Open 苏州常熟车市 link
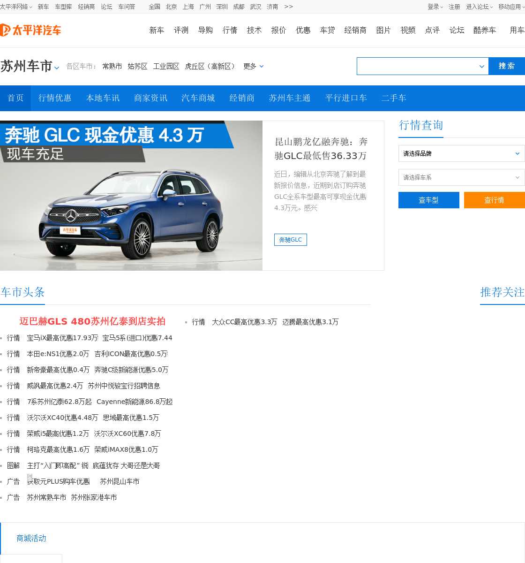Screen dimensions: 525x563 (x=46, y=497)
